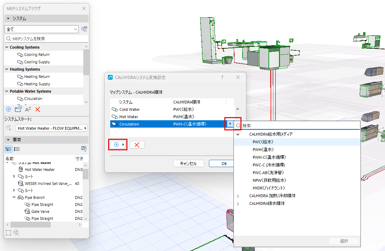This screenshot has width=385, height=251.
Task: Click the new folder icon in MEP browser
Action: click(19, 109)
